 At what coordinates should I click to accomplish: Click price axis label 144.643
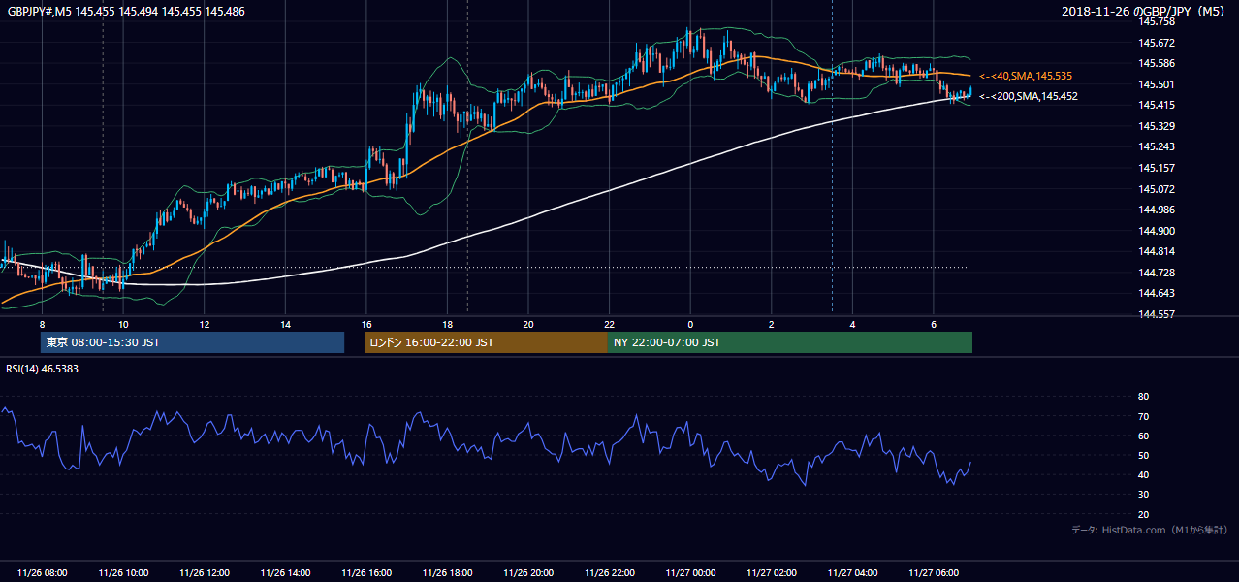coord(1155,294)
